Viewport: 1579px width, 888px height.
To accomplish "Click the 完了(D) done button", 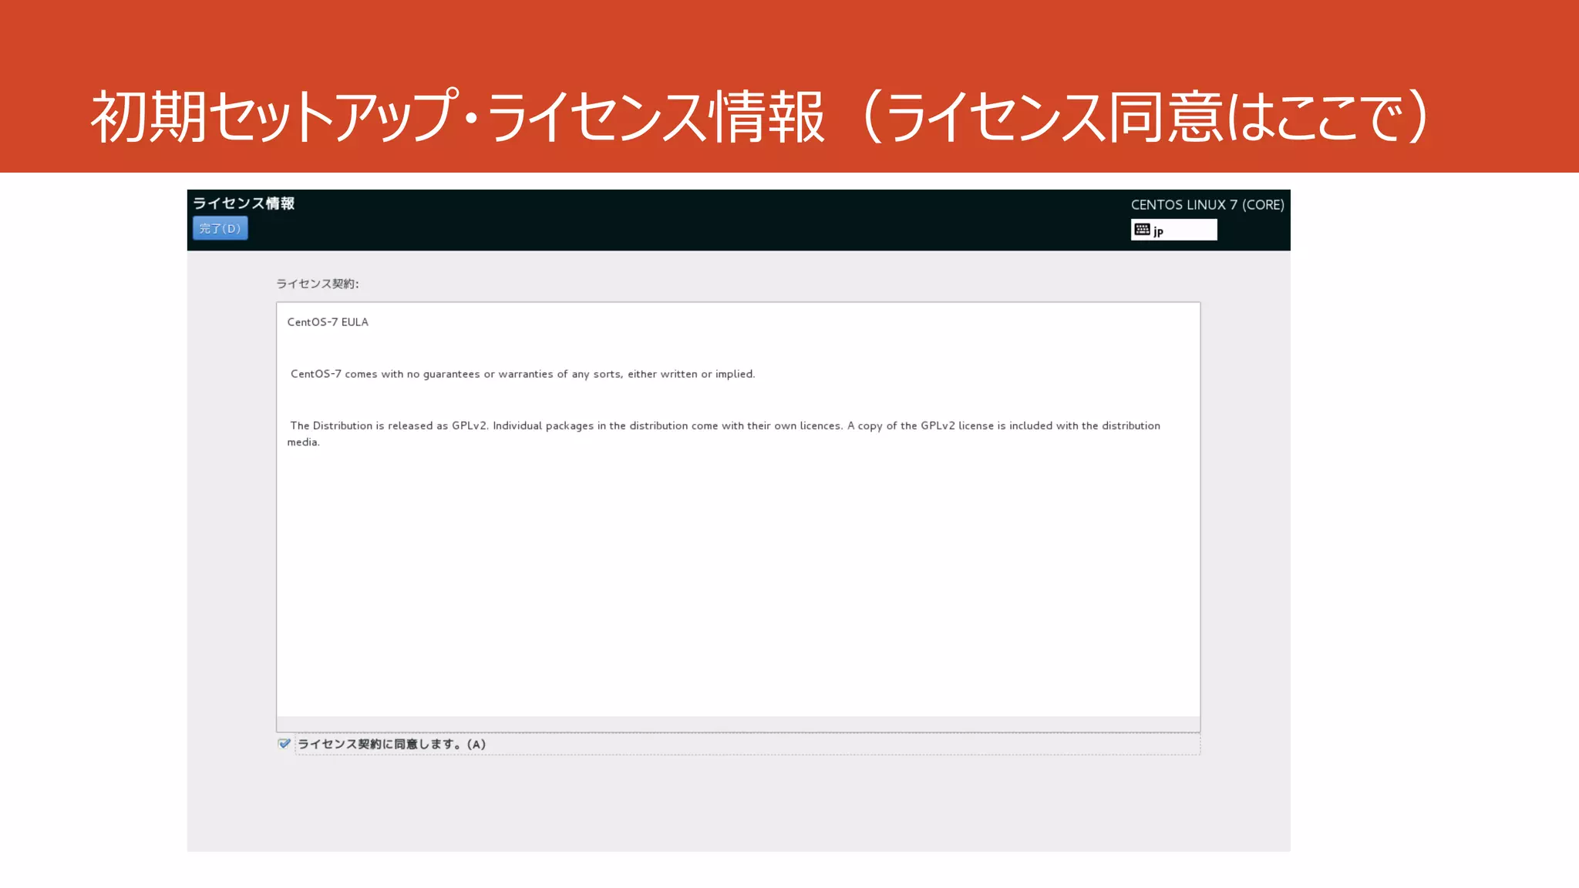I will pos(220,228).
